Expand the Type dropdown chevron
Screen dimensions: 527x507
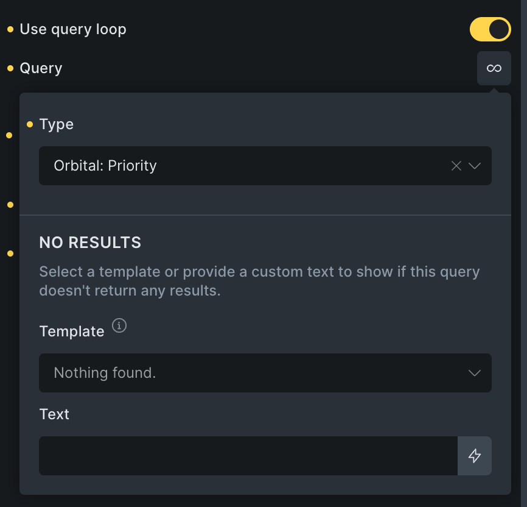tap(475, 166)
